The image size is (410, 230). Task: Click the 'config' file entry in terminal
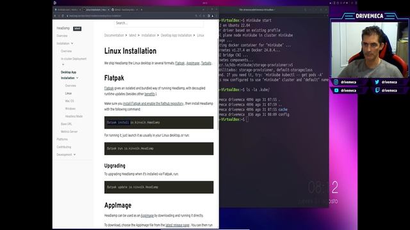click(x=284, y=114)
